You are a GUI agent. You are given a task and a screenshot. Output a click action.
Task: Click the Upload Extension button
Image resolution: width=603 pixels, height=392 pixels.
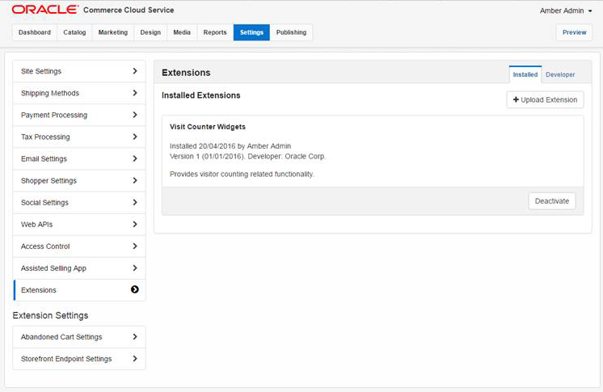(545, 99)
